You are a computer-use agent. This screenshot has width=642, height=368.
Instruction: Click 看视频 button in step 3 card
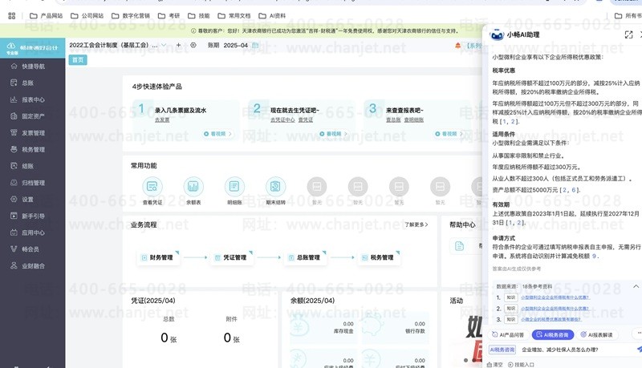pos(449,134)
